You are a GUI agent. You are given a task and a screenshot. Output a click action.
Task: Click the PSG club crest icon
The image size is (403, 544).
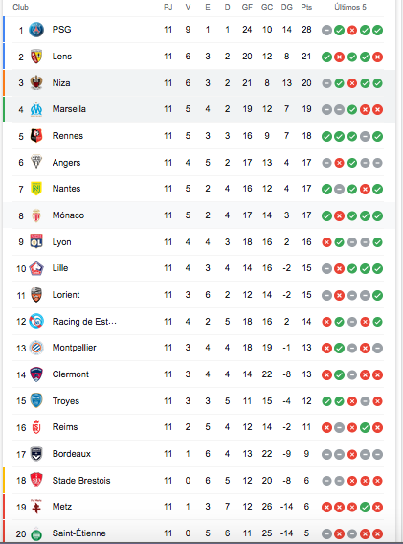tap(36, 30)
